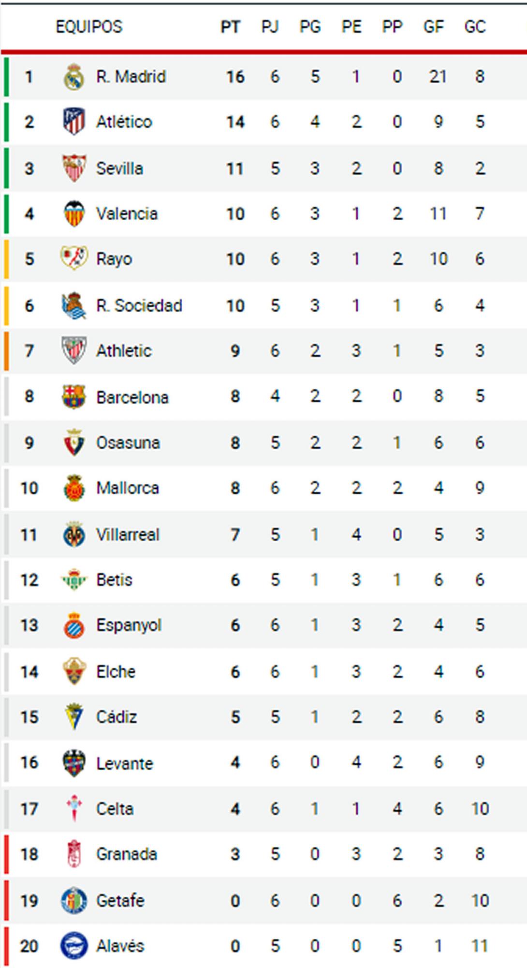Select the PJ column header
527x968 pixels.
[x=270, y=27]
